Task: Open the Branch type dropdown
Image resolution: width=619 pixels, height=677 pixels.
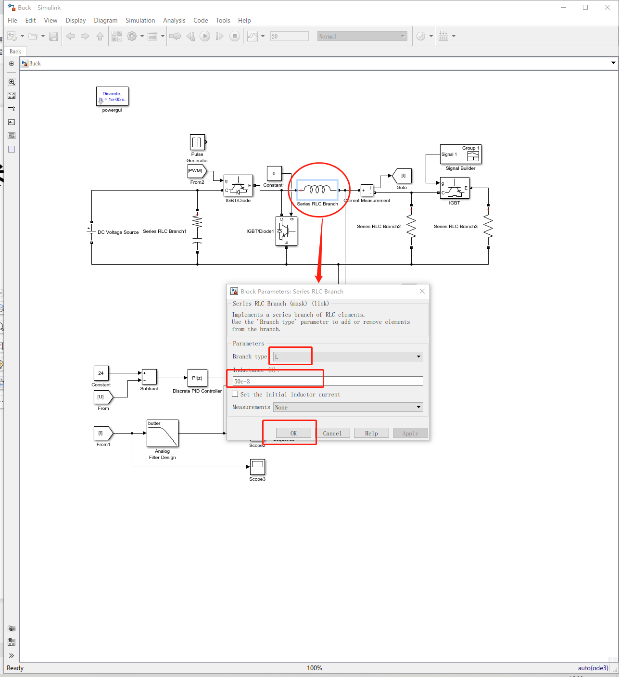Action: tap(348, 357)
